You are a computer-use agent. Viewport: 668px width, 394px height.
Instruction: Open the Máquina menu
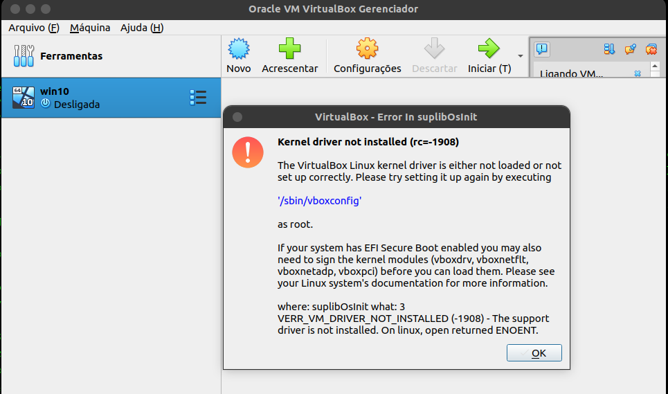pyautogui.click(x=90, y=28)
